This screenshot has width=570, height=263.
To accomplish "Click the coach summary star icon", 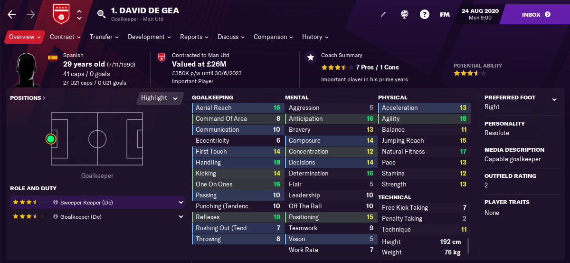I will tap(311, 58).
